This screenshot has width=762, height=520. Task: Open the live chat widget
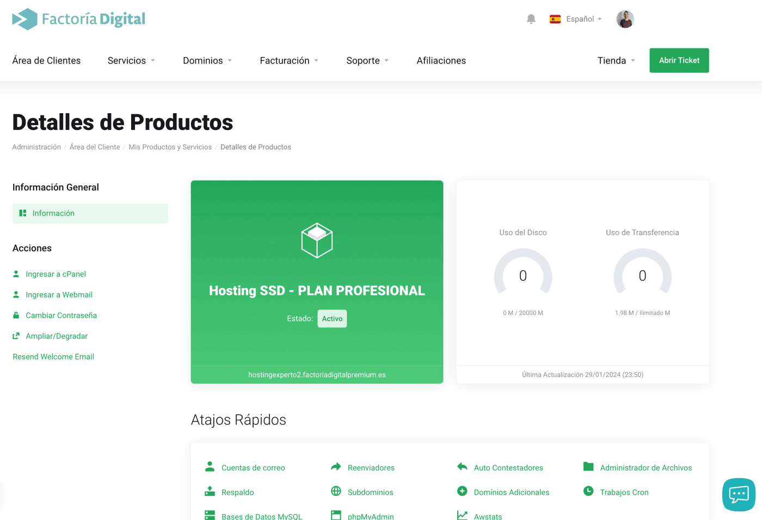(739, 494)
